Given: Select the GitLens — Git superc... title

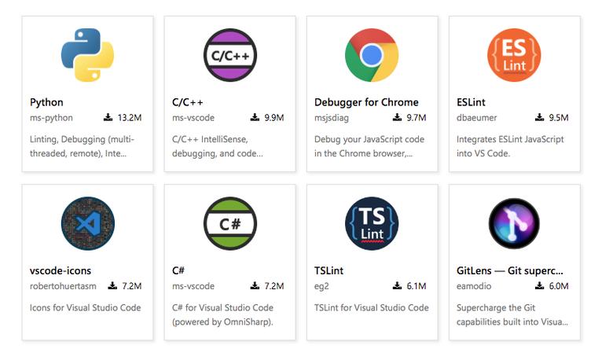Looking at the screenshot, I should tap(509, 270).
